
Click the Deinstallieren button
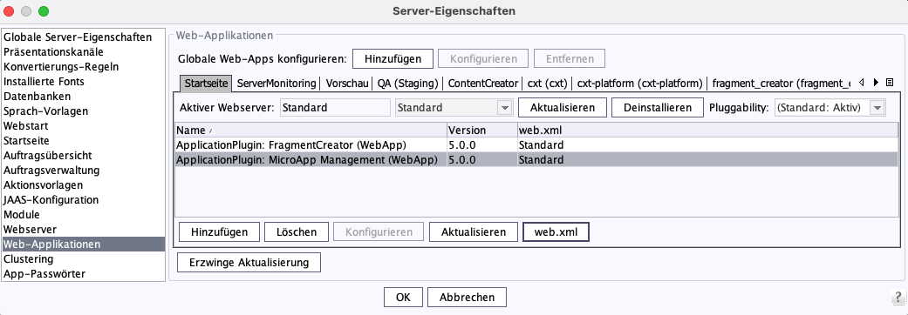(658, 108)
